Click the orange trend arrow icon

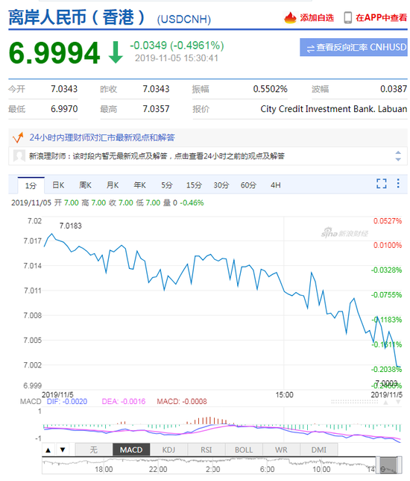click(18, 137)
